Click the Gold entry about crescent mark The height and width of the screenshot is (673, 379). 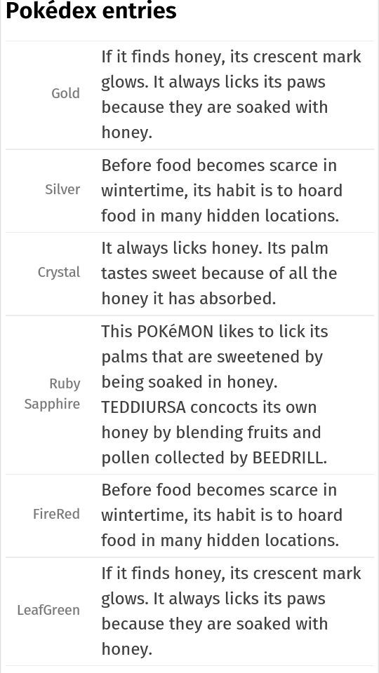231,95
